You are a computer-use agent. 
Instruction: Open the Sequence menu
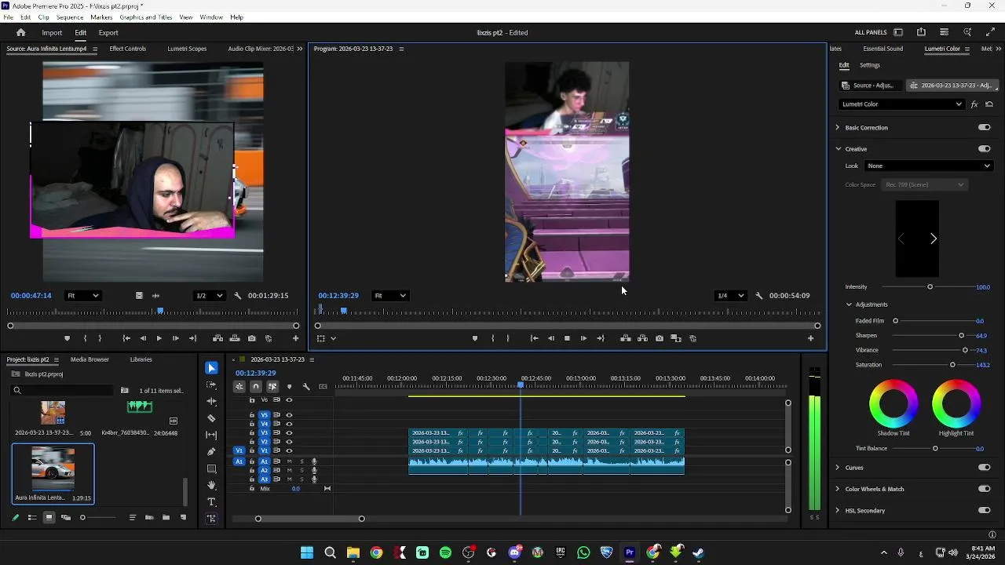pos(70,17)
